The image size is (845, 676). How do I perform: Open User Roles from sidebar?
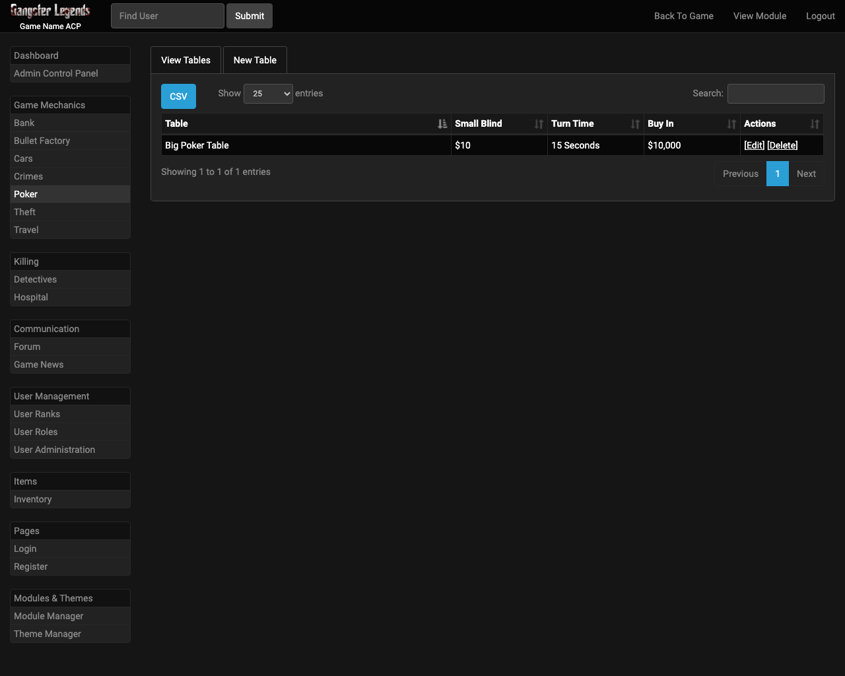36,432
